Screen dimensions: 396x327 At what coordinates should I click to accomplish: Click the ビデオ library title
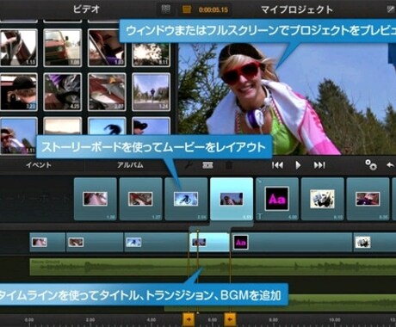tap(86, 9)
